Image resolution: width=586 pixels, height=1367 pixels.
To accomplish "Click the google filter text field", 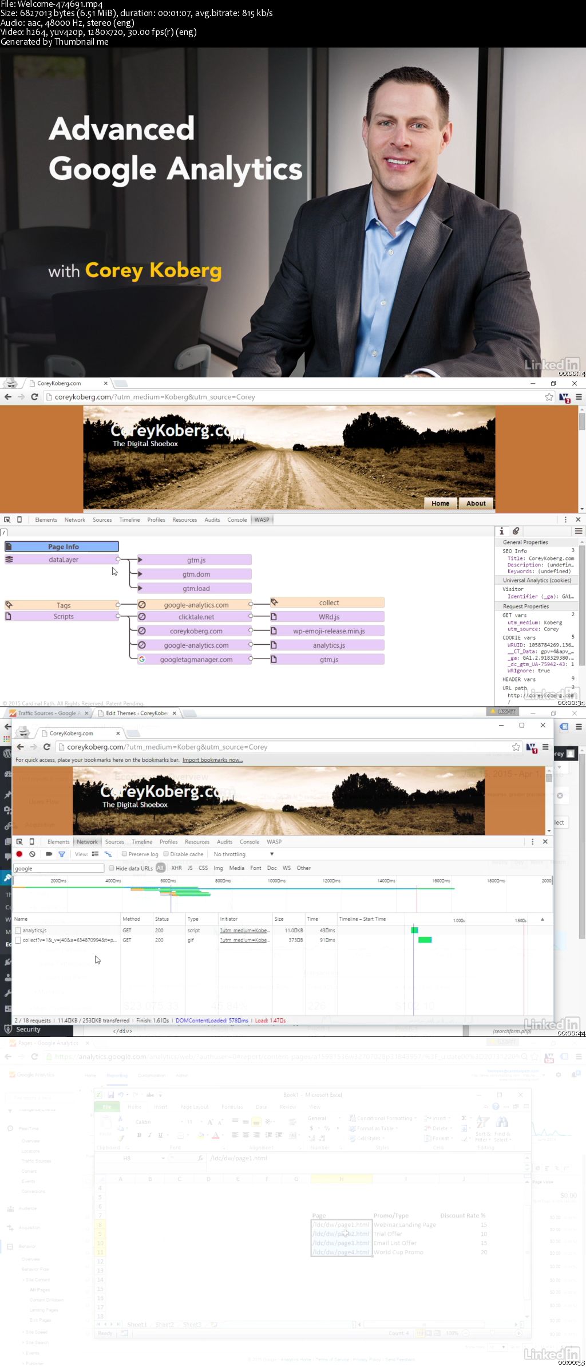I will (58, 868).
